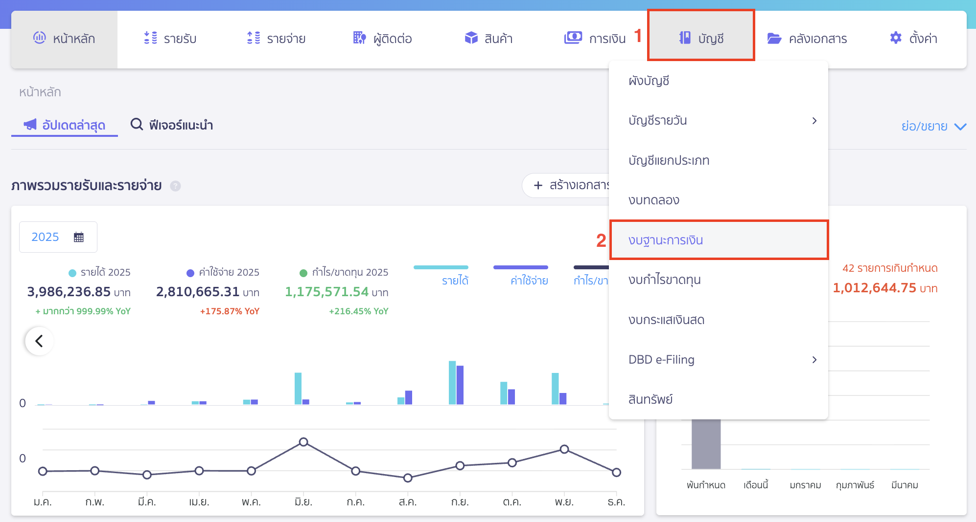The width and height of the screenshot is (976, 522).
Task: Click the ตั้งค่า settings gear icon
Action: click(x=895, y=38)
